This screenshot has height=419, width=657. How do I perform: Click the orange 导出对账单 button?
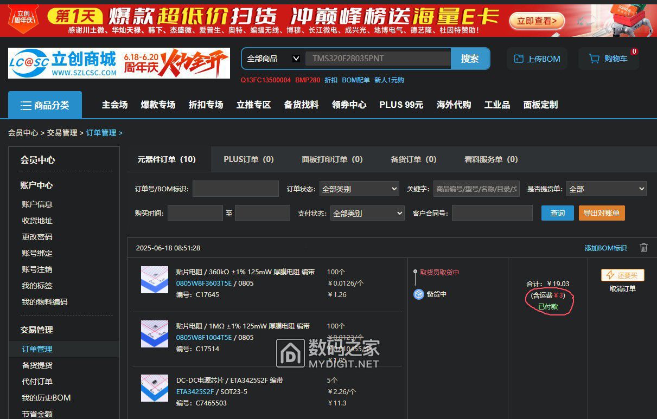602,213
